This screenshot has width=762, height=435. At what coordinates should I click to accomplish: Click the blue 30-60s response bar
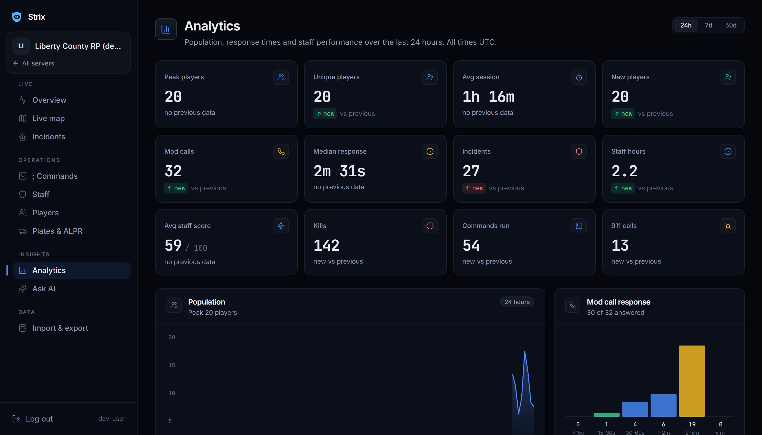635,409
